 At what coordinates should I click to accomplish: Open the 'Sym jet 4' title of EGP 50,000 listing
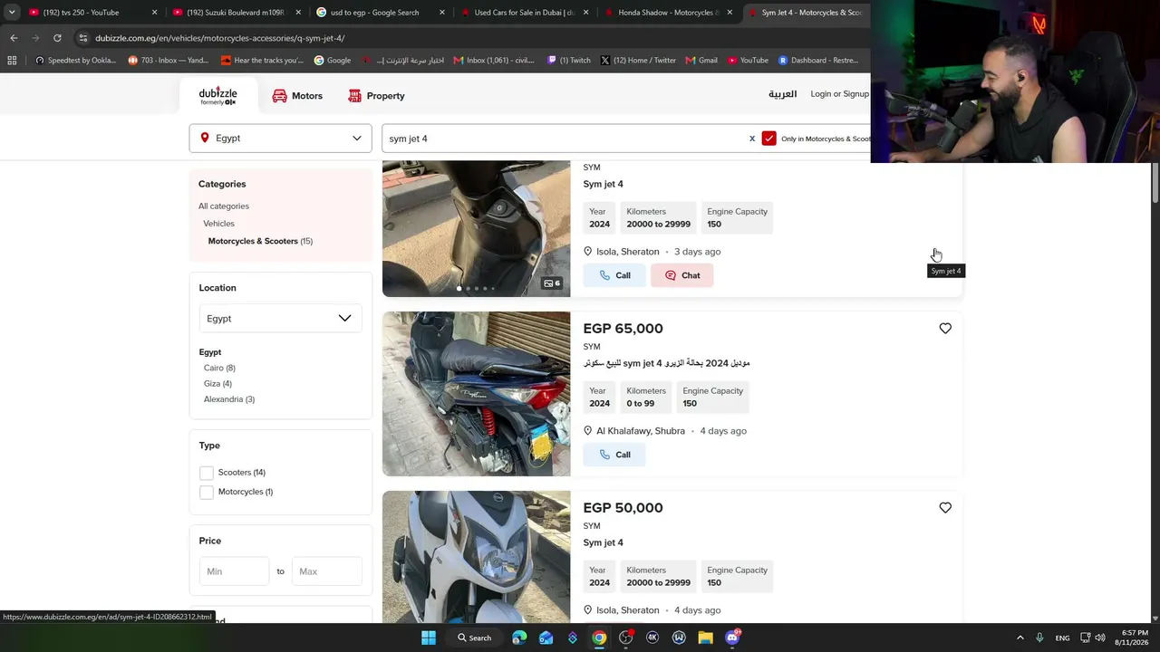(604, 543)
